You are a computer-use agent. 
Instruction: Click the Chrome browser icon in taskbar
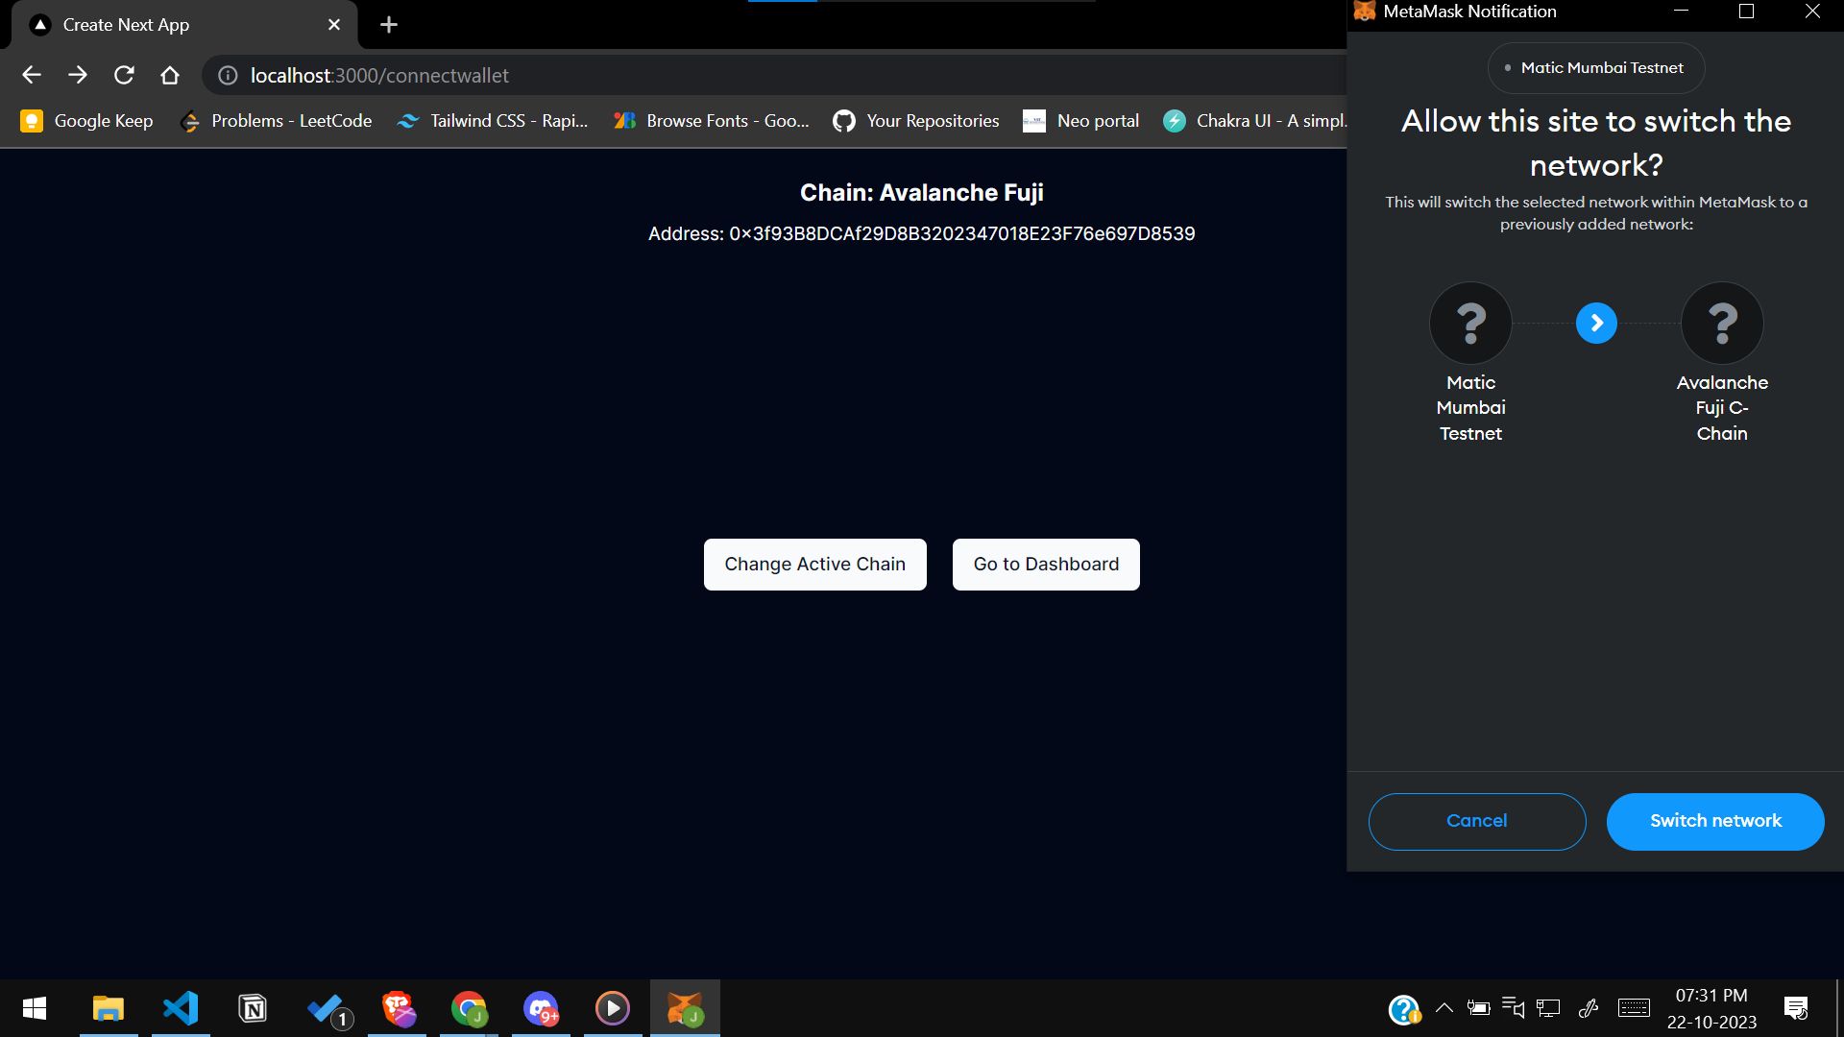tap(469, 1009)
